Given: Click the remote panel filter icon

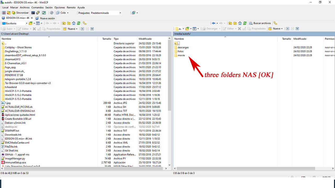Looking at the screenshot, I should tap(194, 29).
